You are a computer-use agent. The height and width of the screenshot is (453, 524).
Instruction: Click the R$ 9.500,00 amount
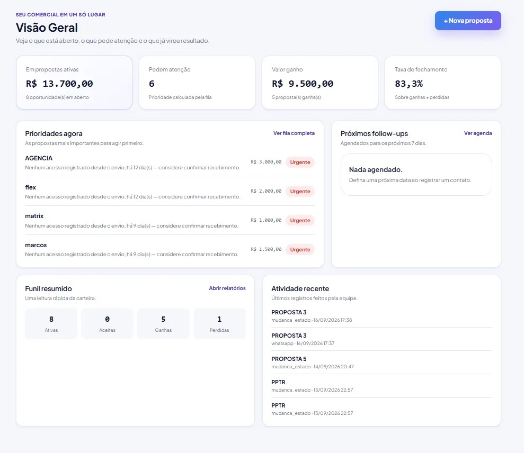coord(303,84)
